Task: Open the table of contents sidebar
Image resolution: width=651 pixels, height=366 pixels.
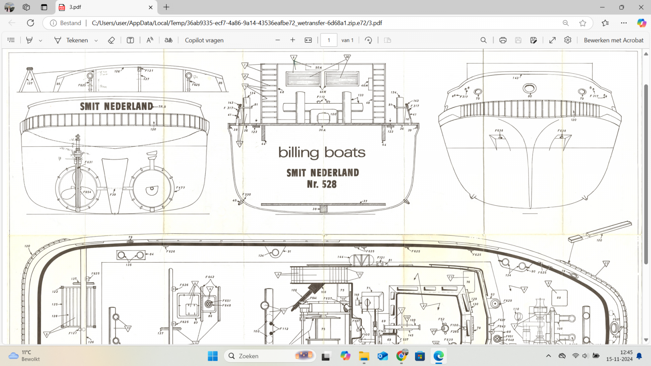Action: click(11, 40)
